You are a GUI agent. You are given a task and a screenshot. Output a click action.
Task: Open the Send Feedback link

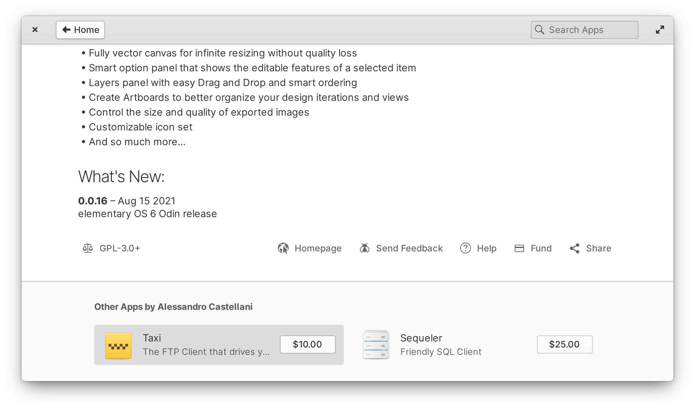409,248
